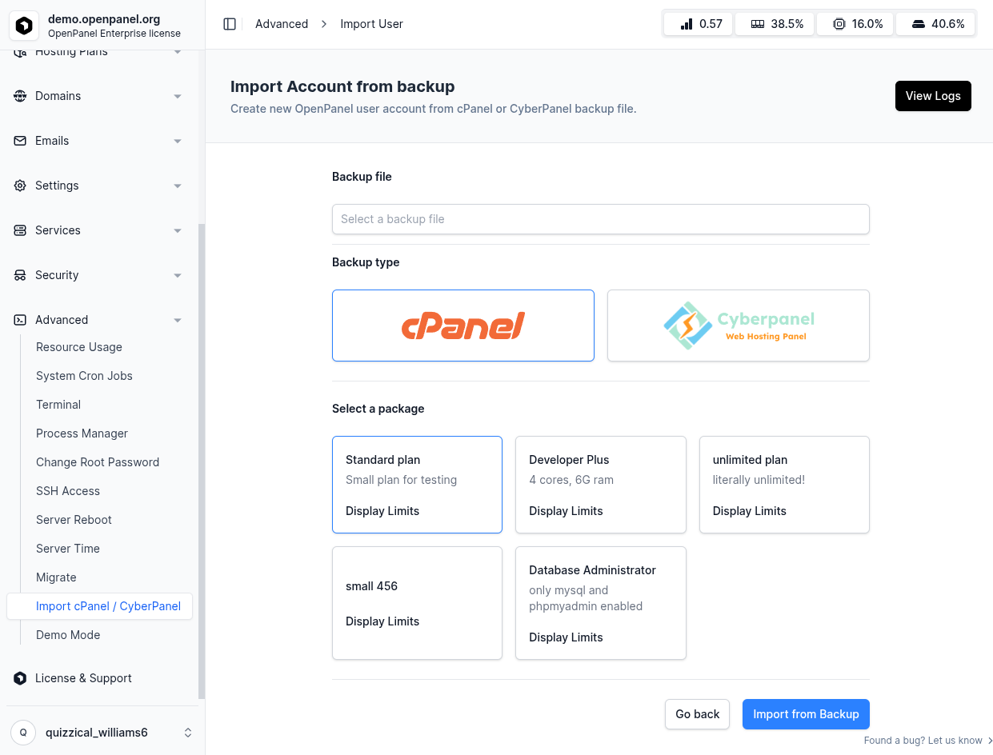
Task: Choose the Standard plan package
Action: pos(417,485)
